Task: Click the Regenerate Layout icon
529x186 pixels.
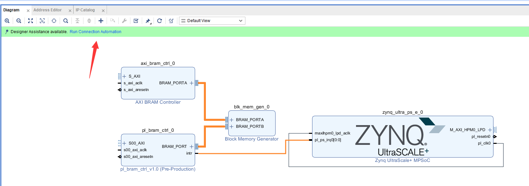Action: tap(160, 21)
